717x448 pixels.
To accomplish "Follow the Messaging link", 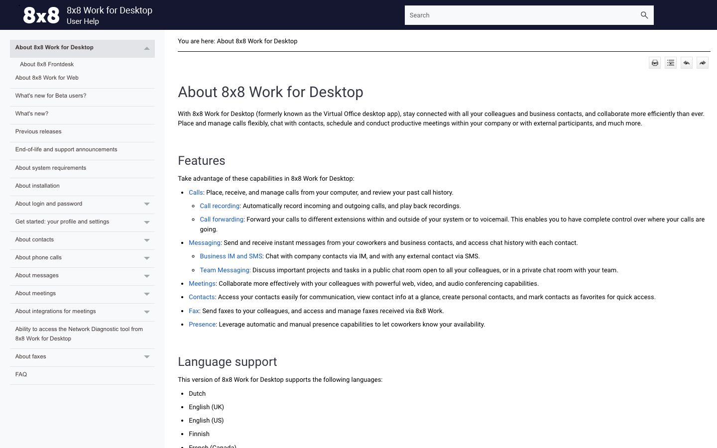I will pyautogui.click(x=205, y=243).
